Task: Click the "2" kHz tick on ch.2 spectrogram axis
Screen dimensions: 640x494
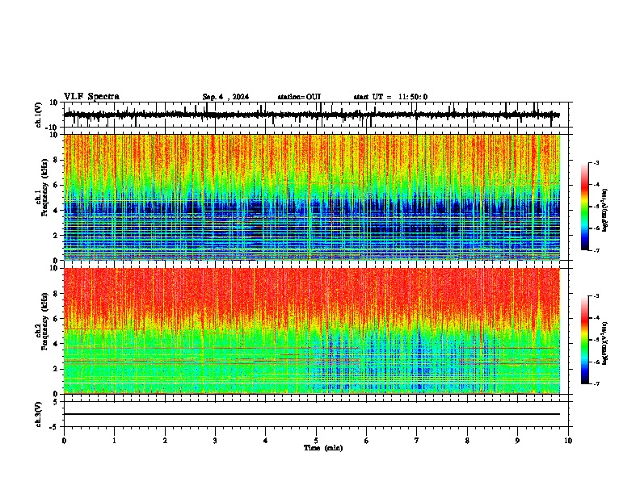Action: (x=57, y=369)
